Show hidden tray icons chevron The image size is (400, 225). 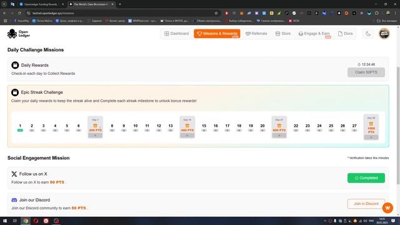(x=325, y=221)
